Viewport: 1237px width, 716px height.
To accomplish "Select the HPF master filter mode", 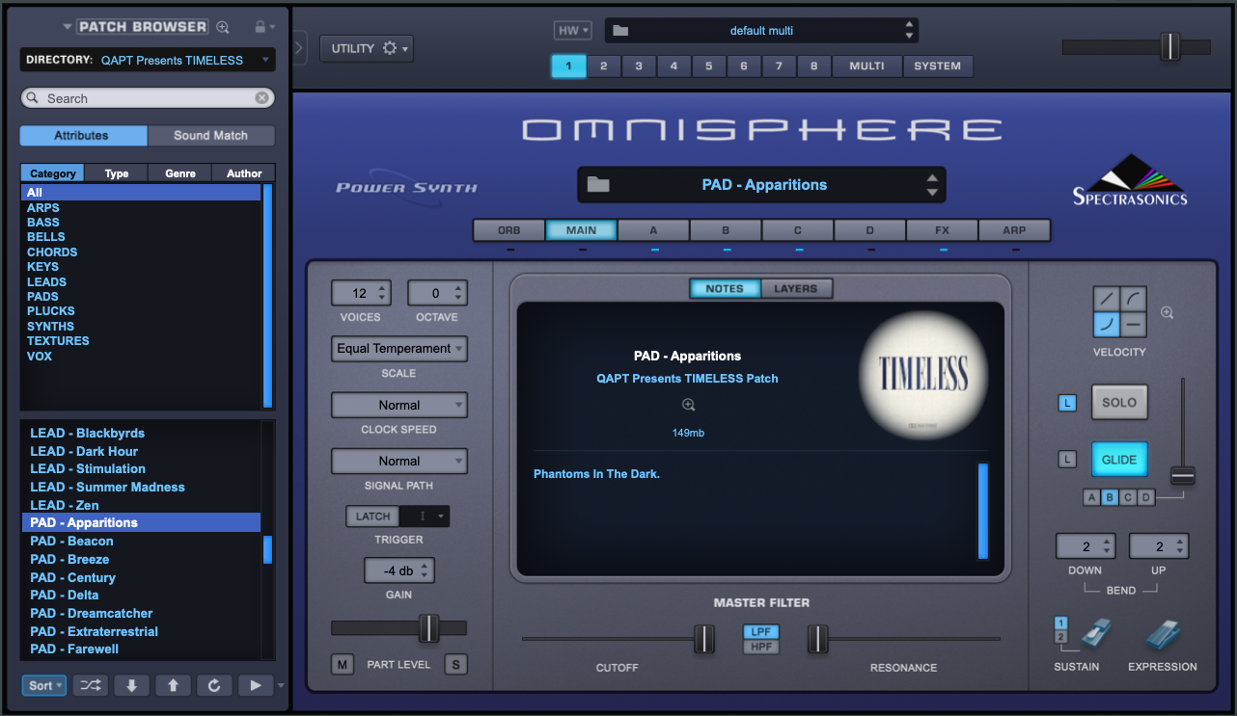I will coord(761,647).
